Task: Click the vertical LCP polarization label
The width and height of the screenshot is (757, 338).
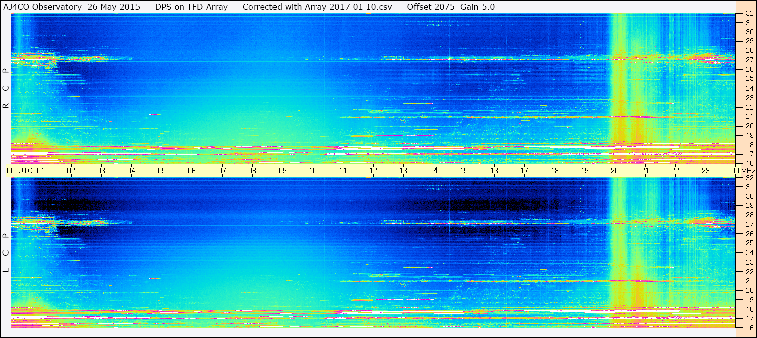Action: pyautogui.click(x=6, y=253)
